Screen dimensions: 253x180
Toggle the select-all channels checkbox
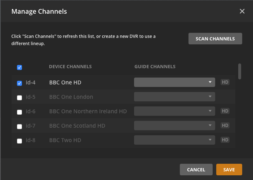(x=19, y=67)
